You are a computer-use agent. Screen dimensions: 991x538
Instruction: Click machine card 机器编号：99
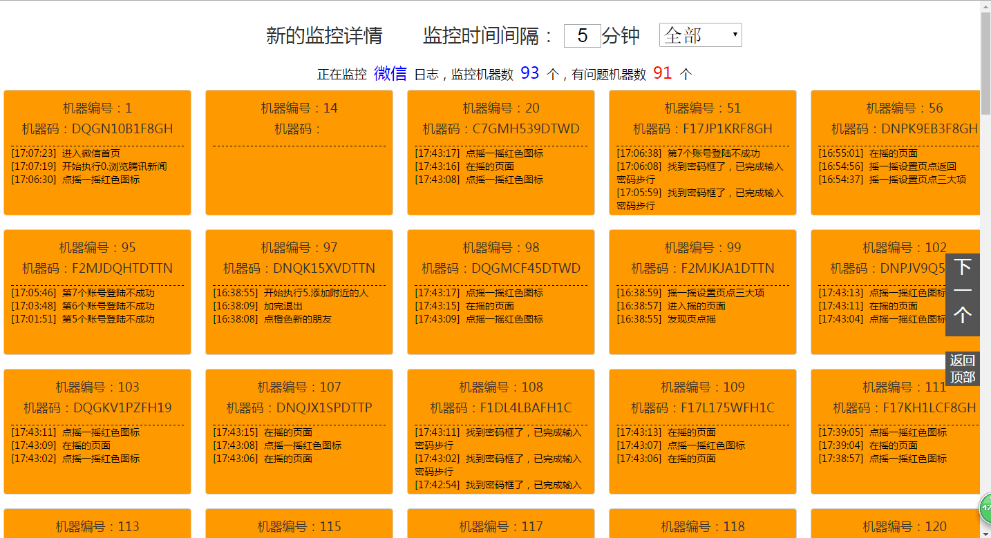(703, 292)
